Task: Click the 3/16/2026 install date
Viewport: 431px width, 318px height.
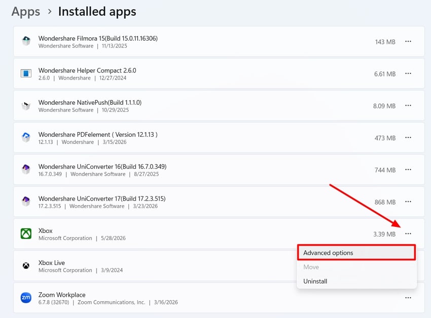Action: 166,302
